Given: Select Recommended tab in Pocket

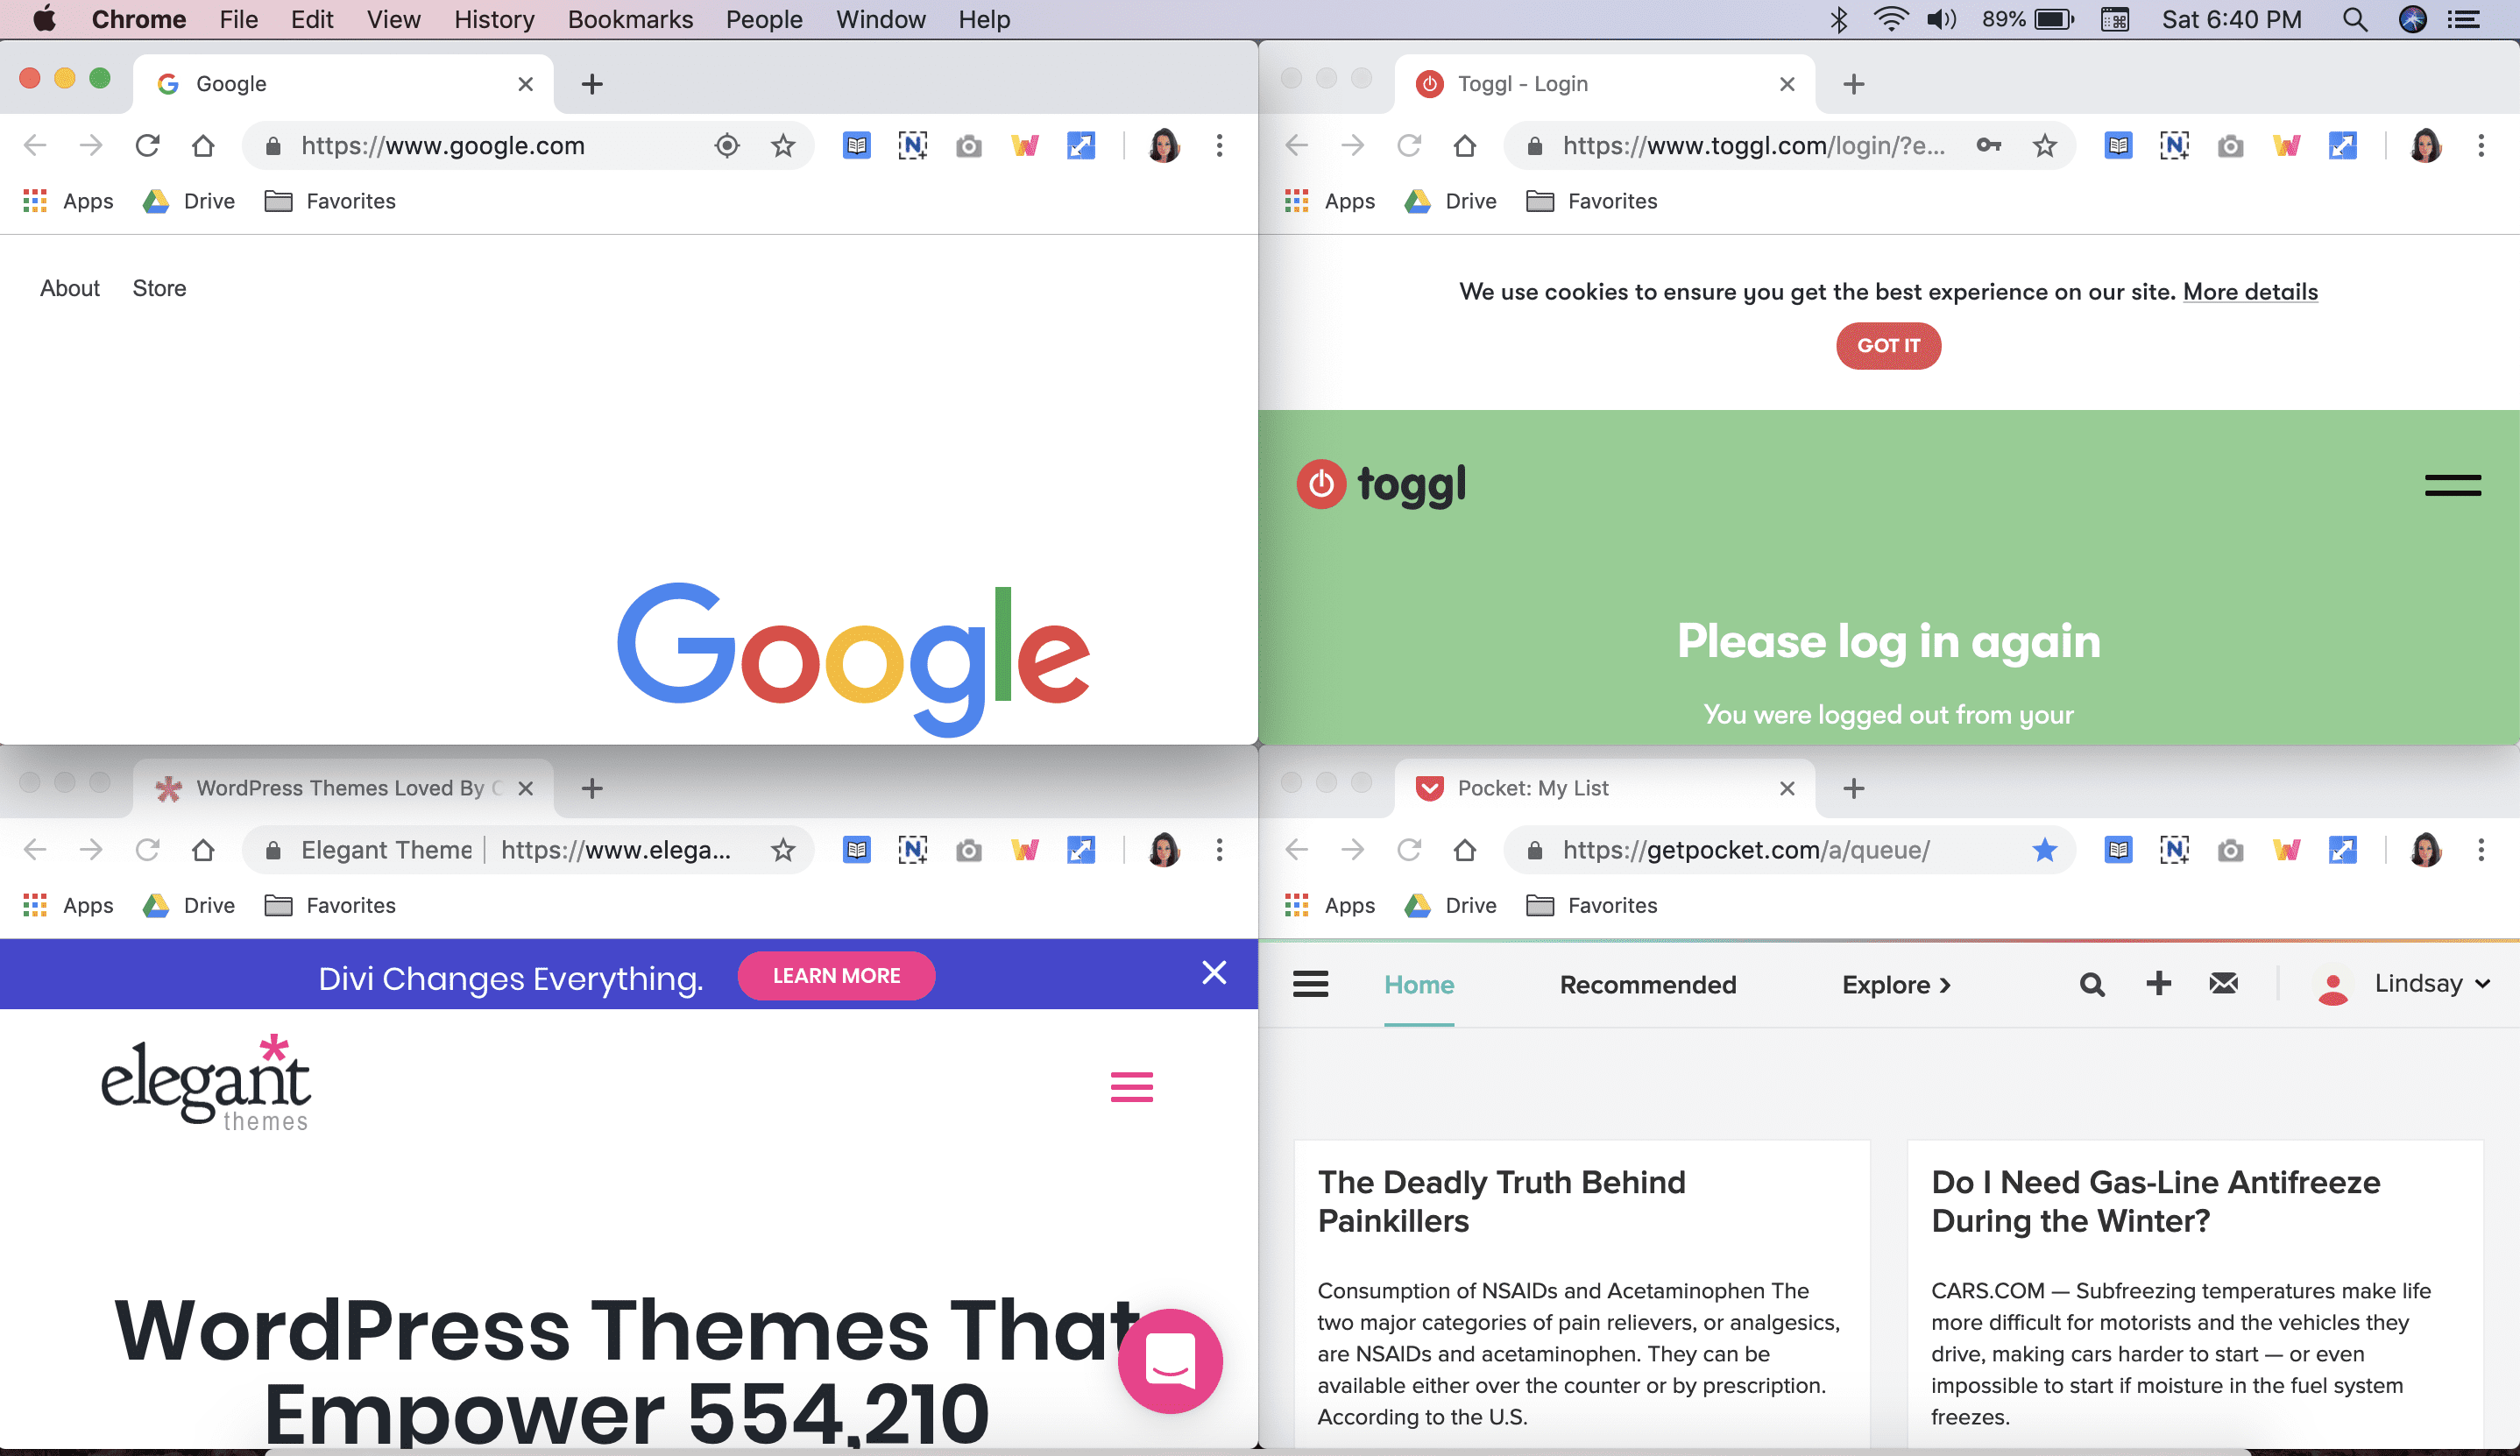Looking at the screenshot, I should tap(1646, 983).
